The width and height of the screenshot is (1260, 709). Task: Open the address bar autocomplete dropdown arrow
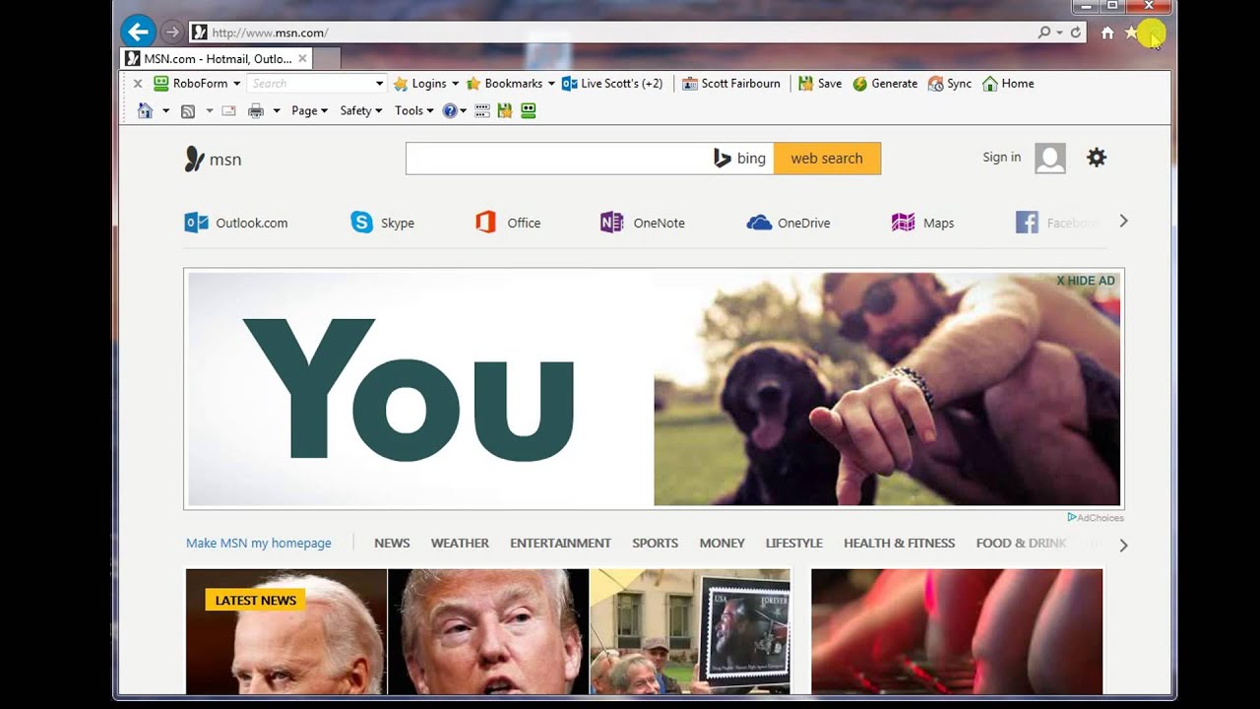(x=1059, y=32)
